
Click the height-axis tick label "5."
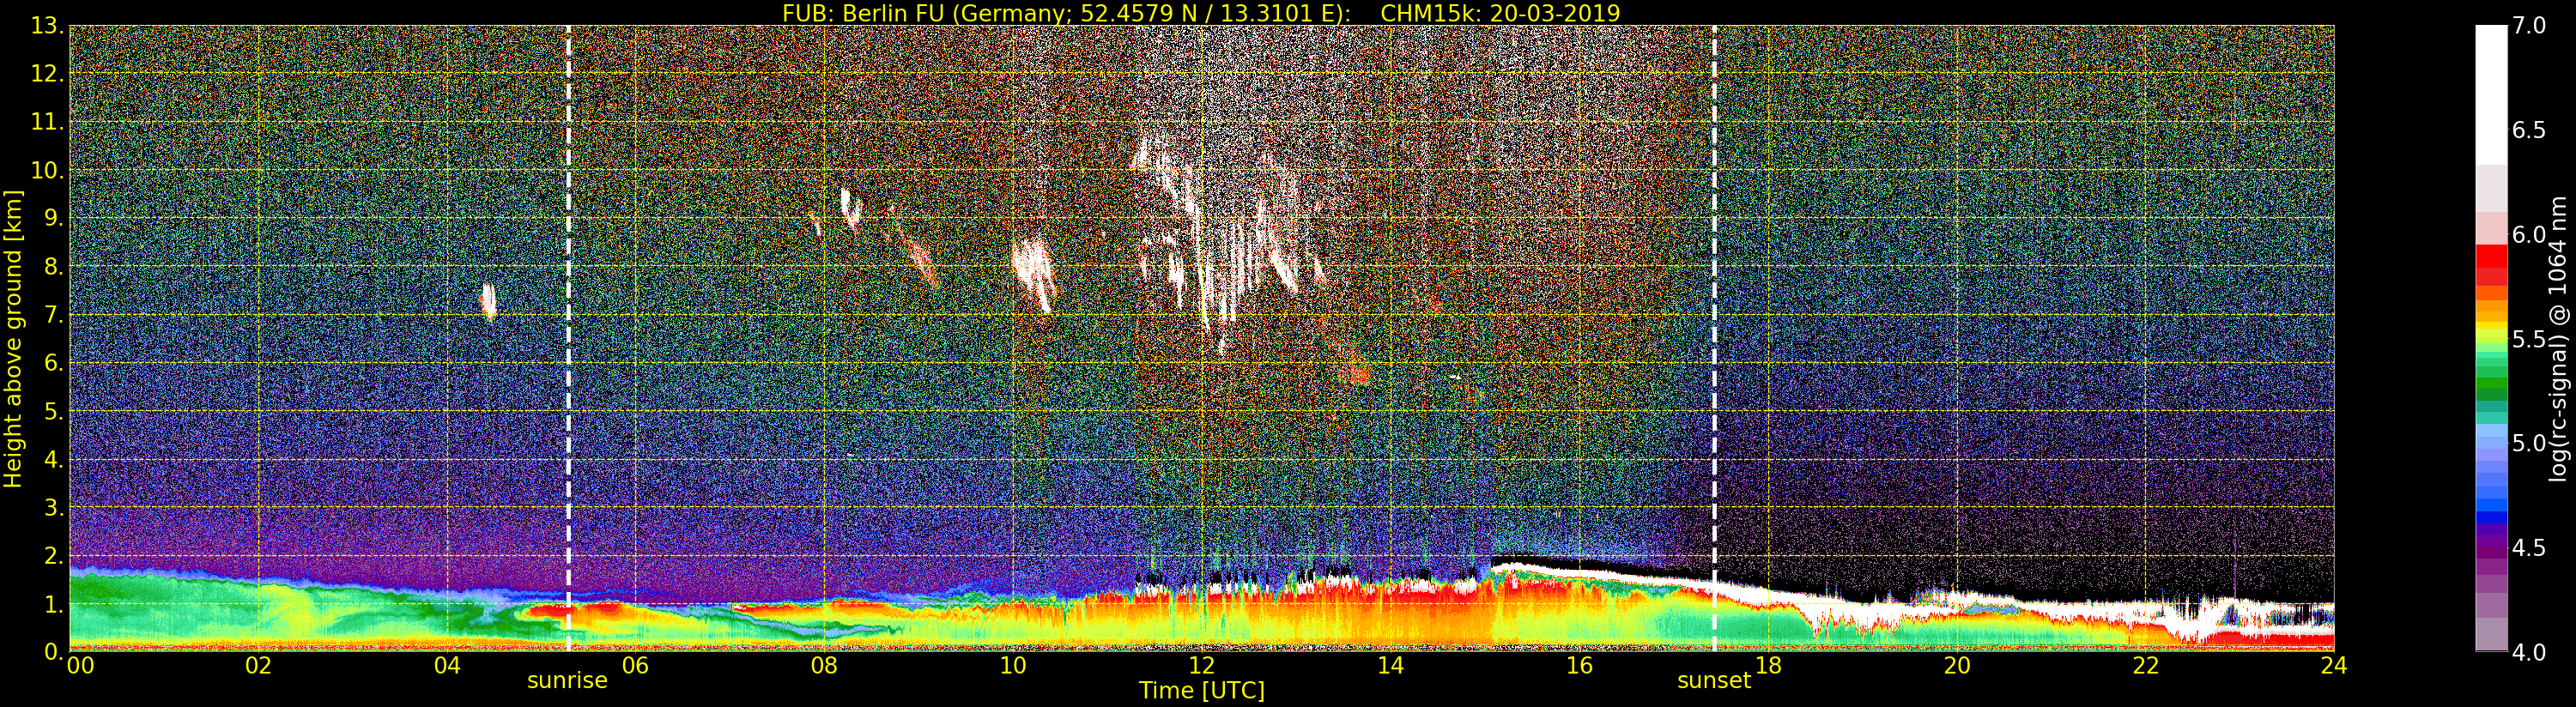pos(53,411)
